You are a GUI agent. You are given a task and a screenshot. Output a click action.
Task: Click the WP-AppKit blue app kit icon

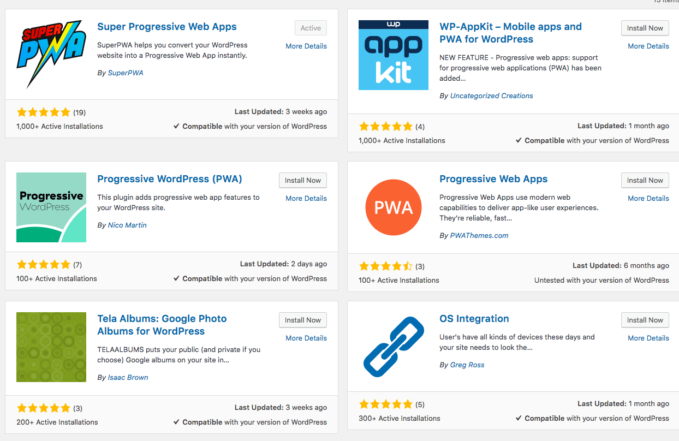pyautogui.click(x=393, y=55)
